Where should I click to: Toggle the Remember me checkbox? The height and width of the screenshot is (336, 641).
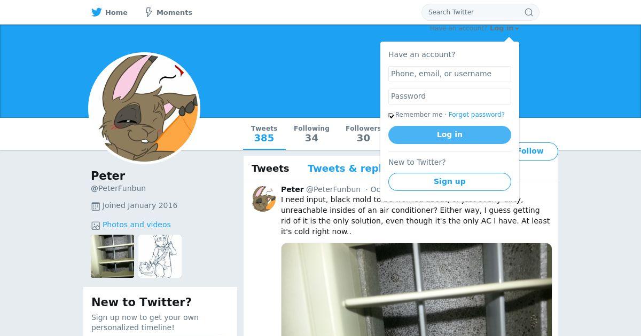391,115
